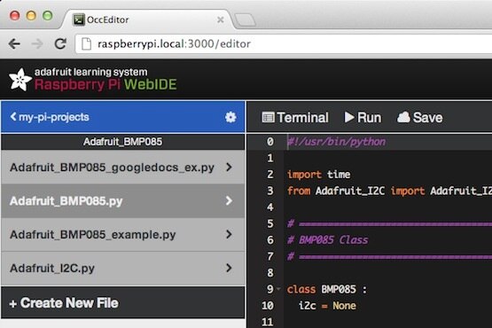Save the current file

[x=420, y=117]
